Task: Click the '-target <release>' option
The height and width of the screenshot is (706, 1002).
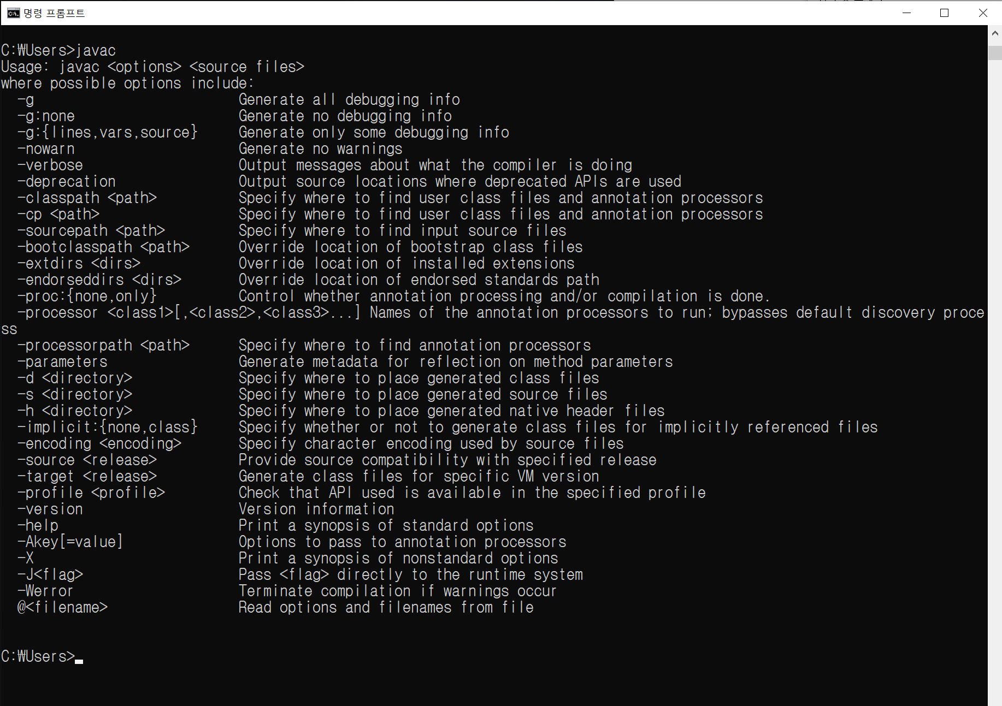Action: tap(87, 477)
